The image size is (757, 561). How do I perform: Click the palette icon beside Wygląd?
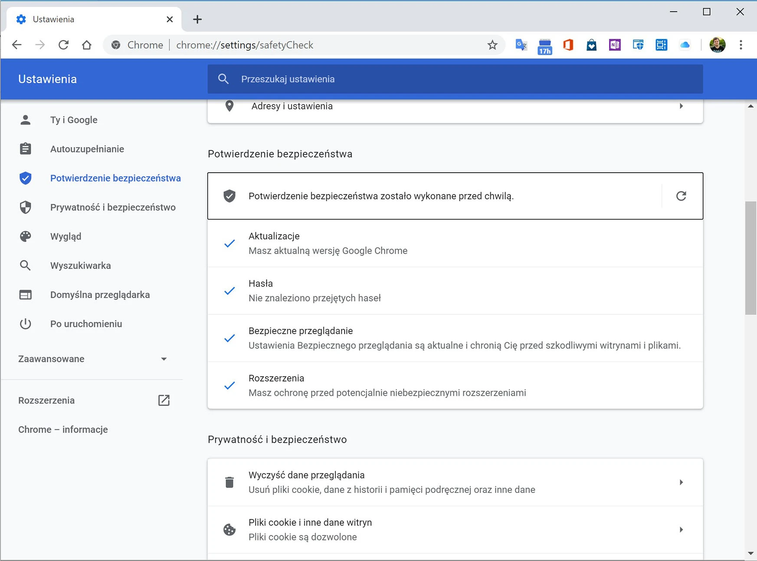pyautogui.click(x=26, y=236)
